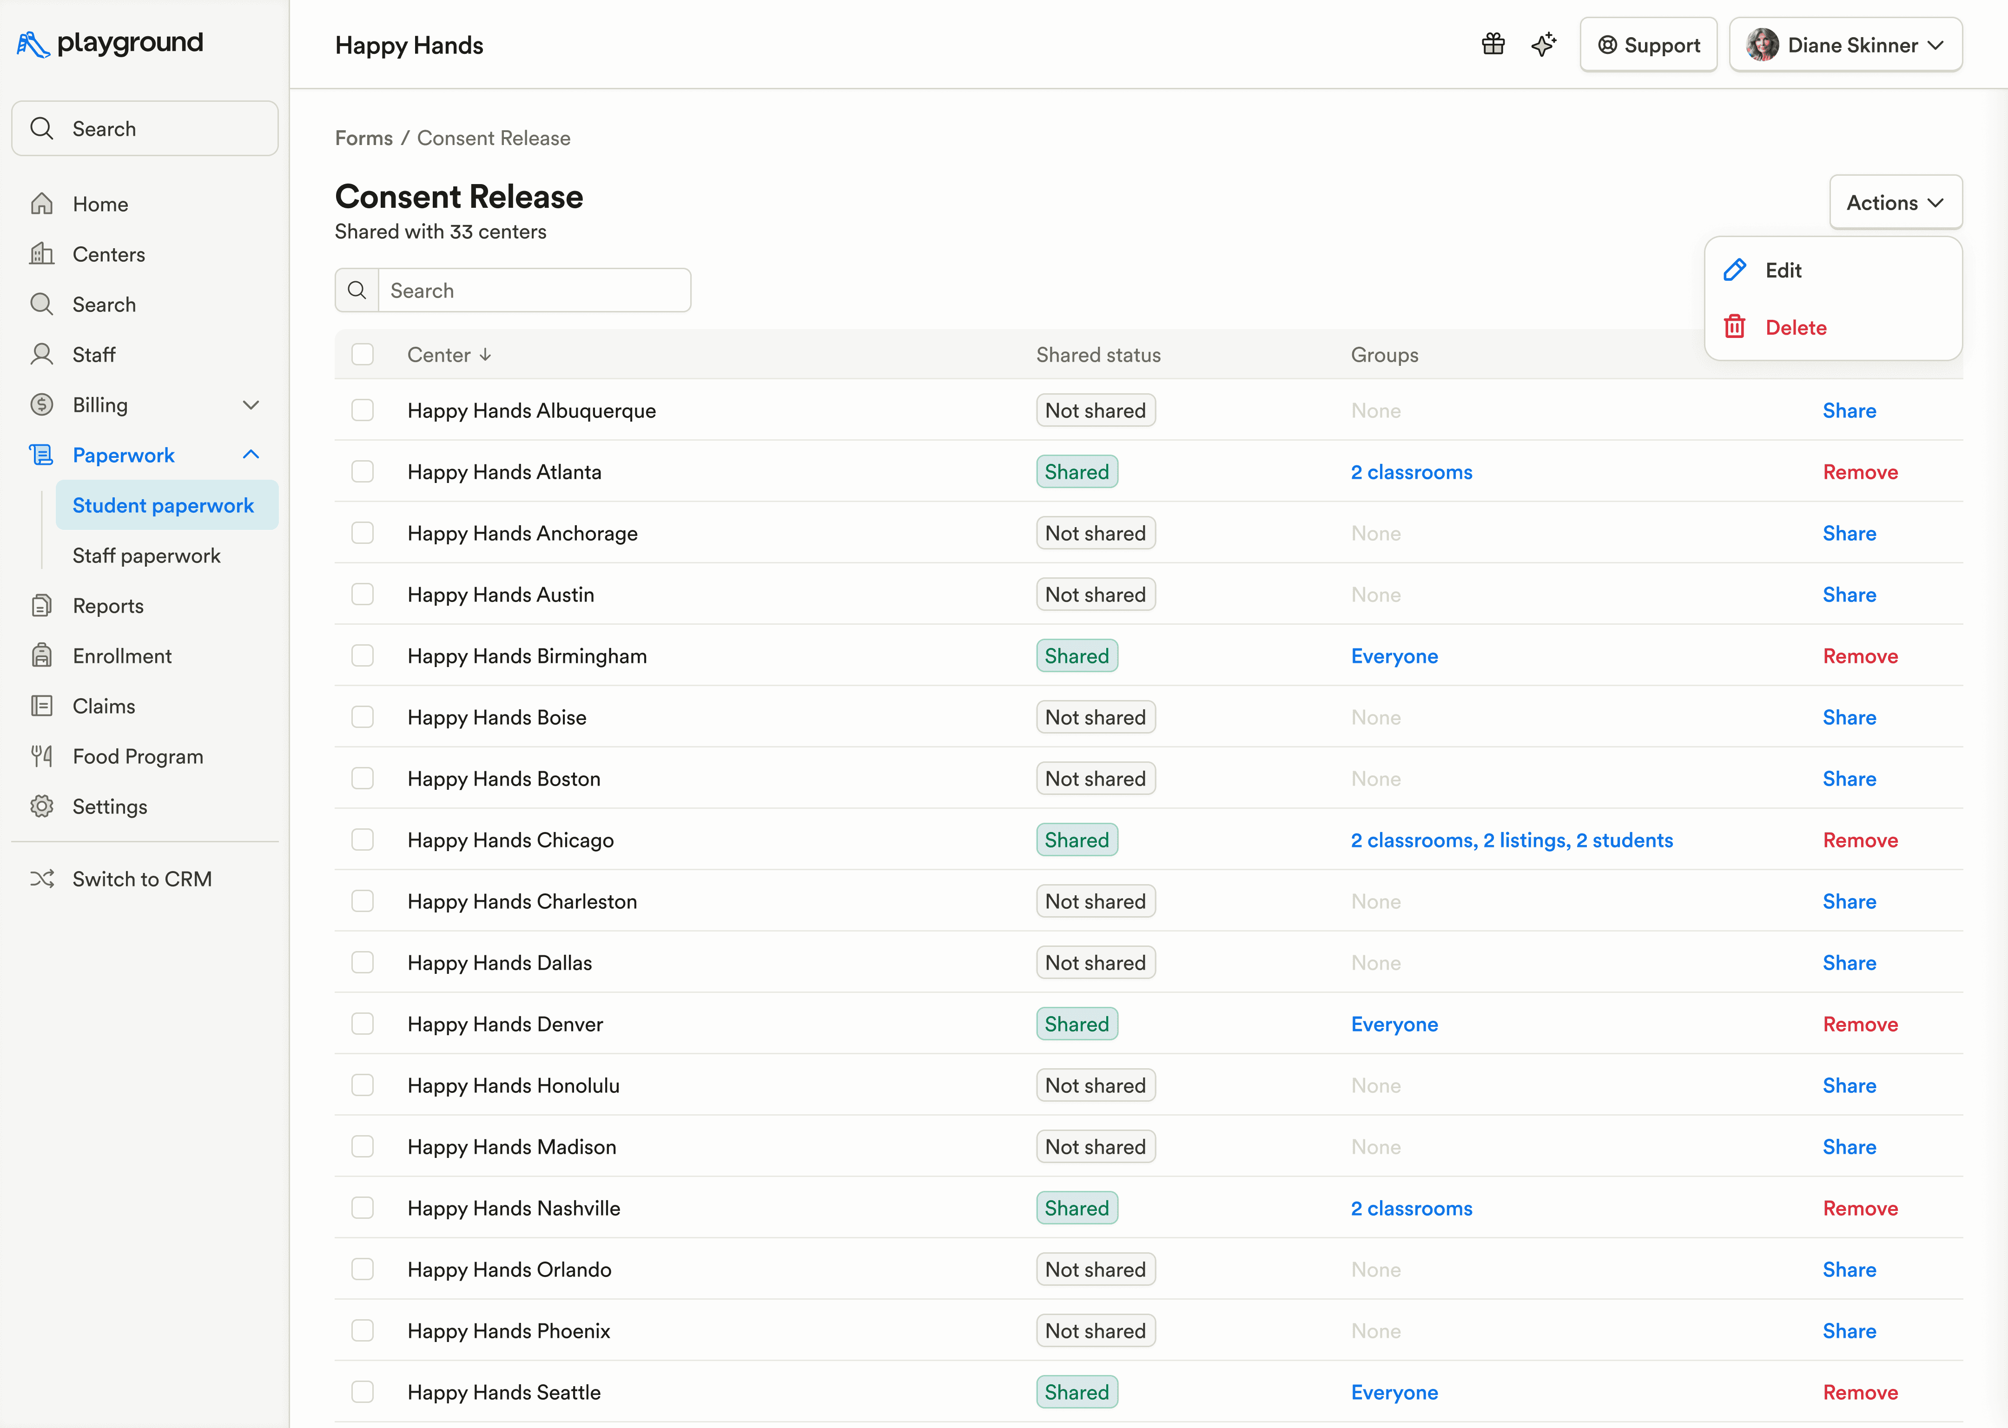The height and width of the screenshot is (1428, 2008).
Task: Open Centers via the building icon
Action: [41, 254]
